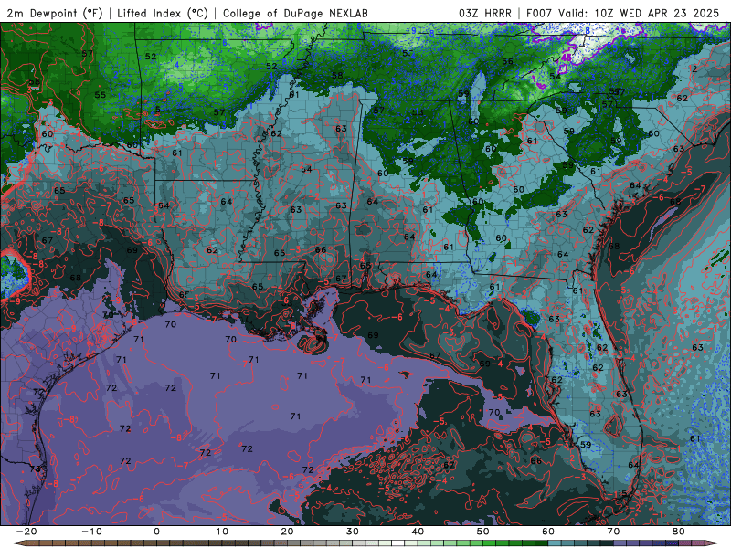Click "College of DuPage NEXLAB" in the header
Screen dimensions: 731x548
pos(295,13)
